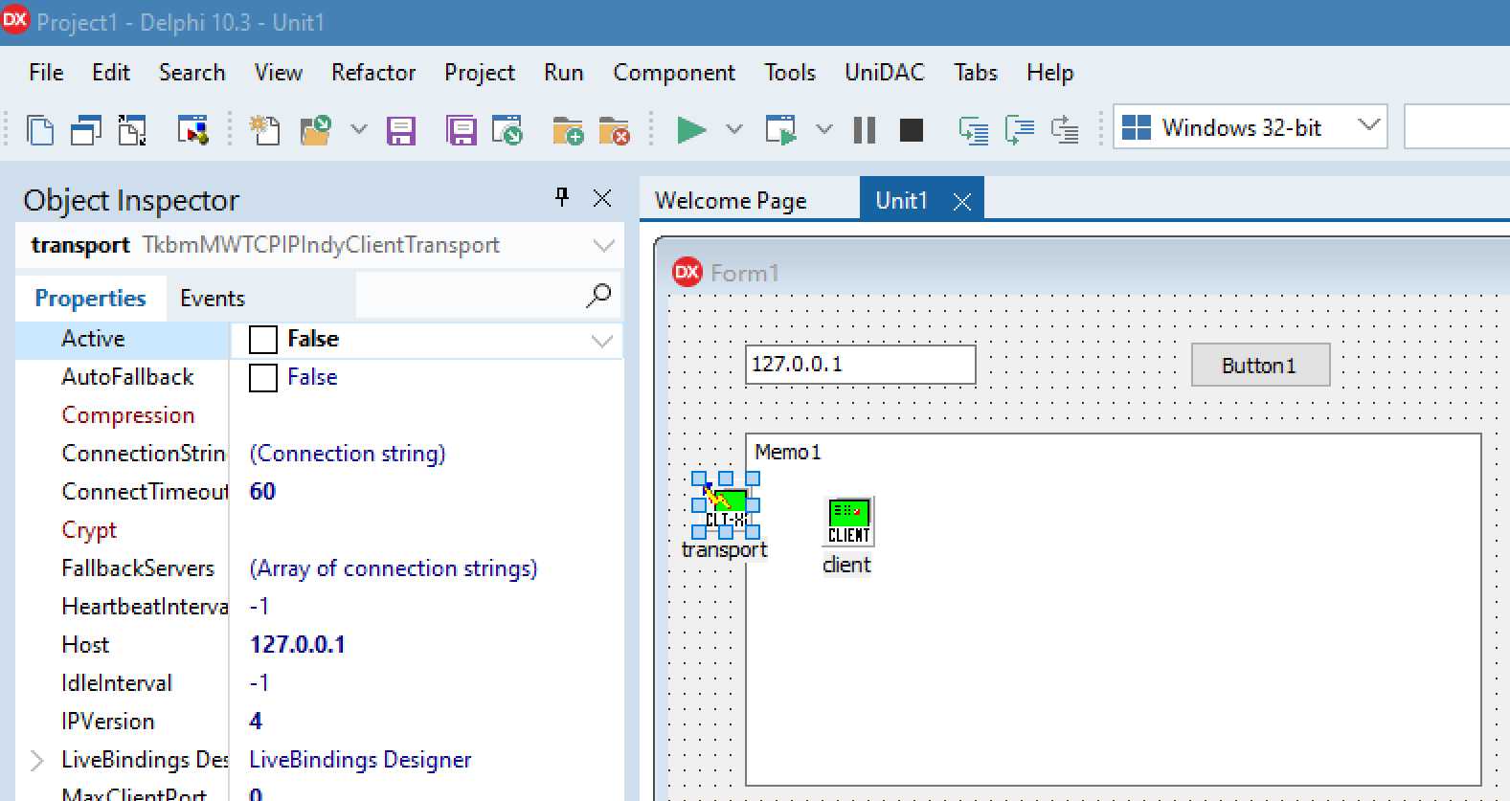Image resolution: width=1510 pixels, height=801 pixels.
Task: Click the Save All toolbar icon
Action: click(462, 129)
